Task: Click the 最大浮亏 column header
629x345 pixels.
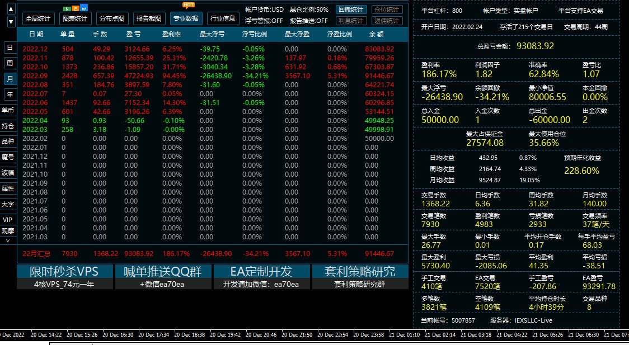Action: 212,35
